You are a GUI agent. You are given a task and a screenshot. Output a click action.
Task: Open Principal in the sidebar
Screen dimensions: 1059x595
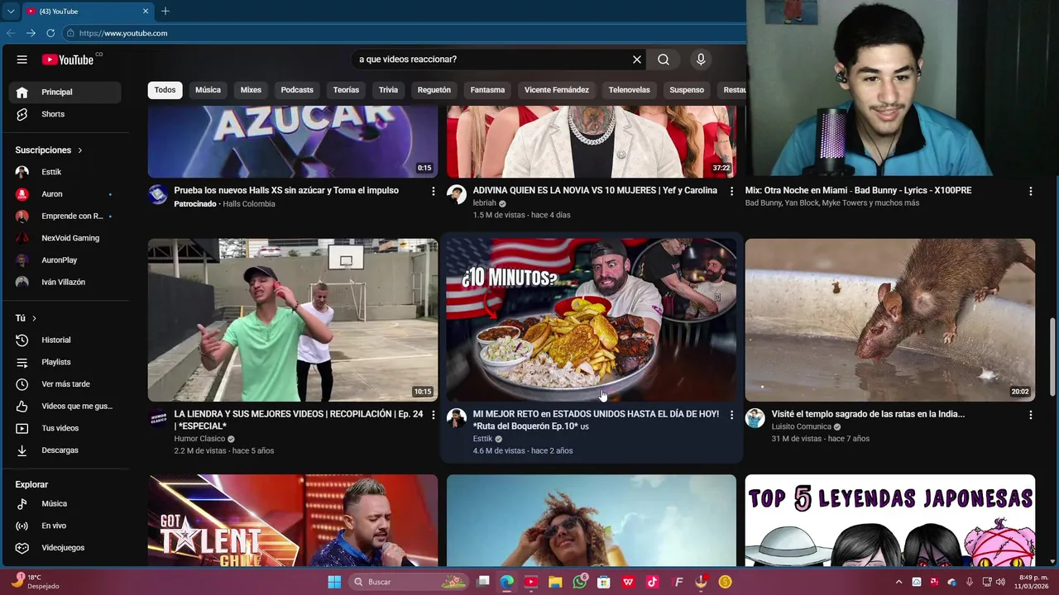pyautogui.click(x=65, y=92)
